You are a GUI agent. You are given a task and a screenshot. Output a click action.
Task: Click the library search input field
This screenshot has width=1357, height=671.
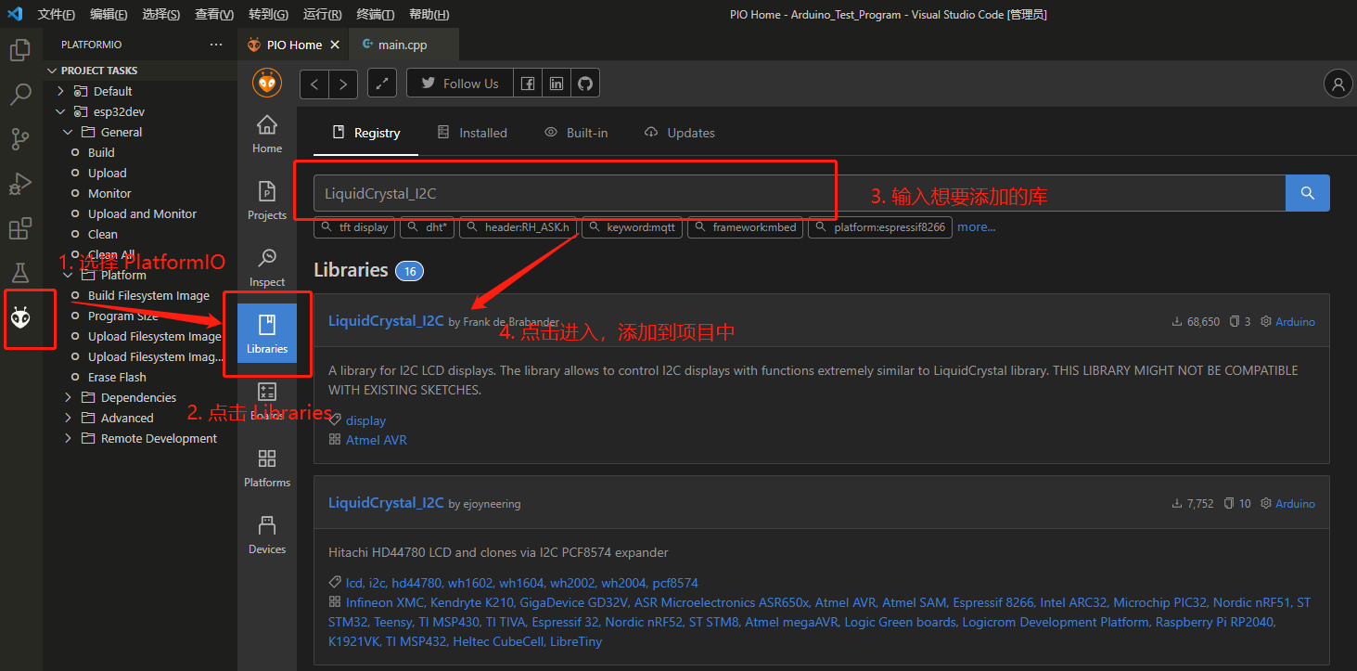pyautogui.click(x=800, y=193)
